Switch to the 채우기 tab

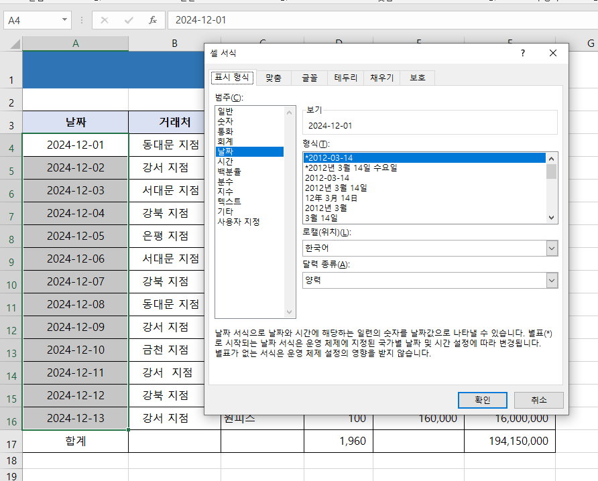tap(381, 78)
